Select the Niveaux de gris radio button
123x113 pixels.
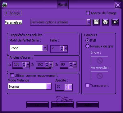click(x=87, y=46)
